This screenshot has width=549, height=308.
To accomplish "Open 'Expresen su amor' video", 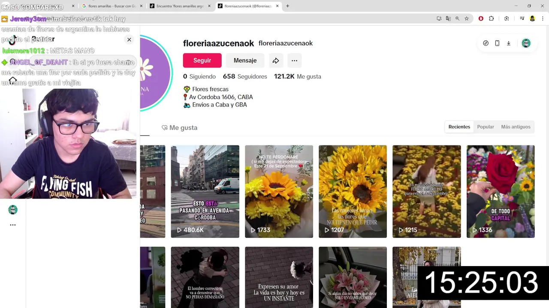I will tap(279, 277).
